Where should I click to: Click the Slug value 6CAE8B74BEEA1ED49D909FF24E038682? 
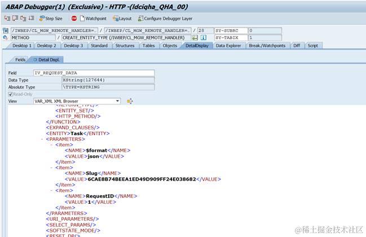tap(142, 179)
